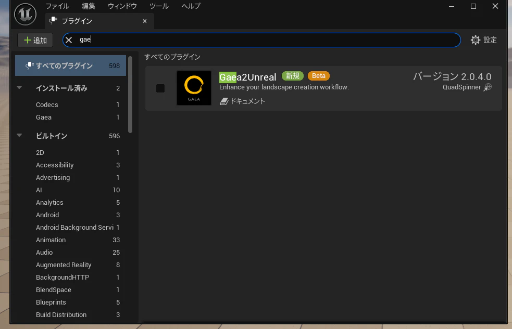Image resolution: width=512 pixels, height=329 pixels.
Task: Open the ヘルプ menu
Action: pos(191,6)
